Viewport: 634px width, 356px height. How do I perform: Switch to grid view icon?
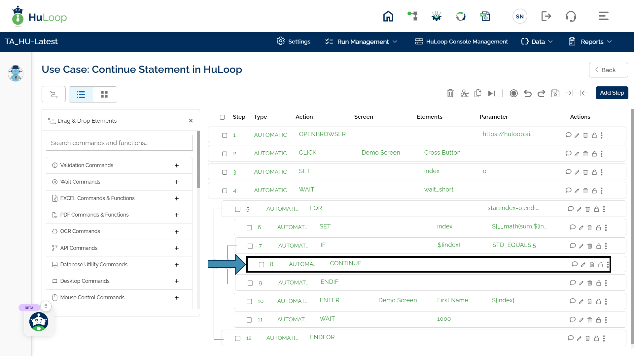[104, 95]
